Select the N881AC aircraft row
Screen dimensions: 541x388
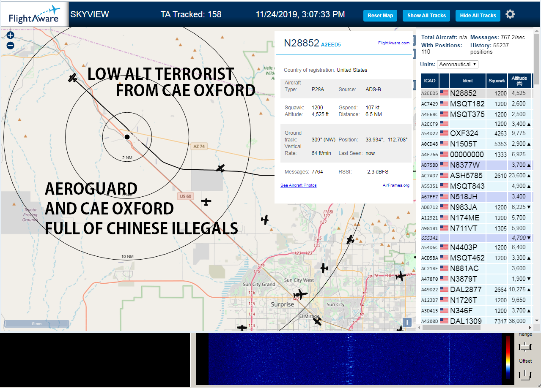477,269
